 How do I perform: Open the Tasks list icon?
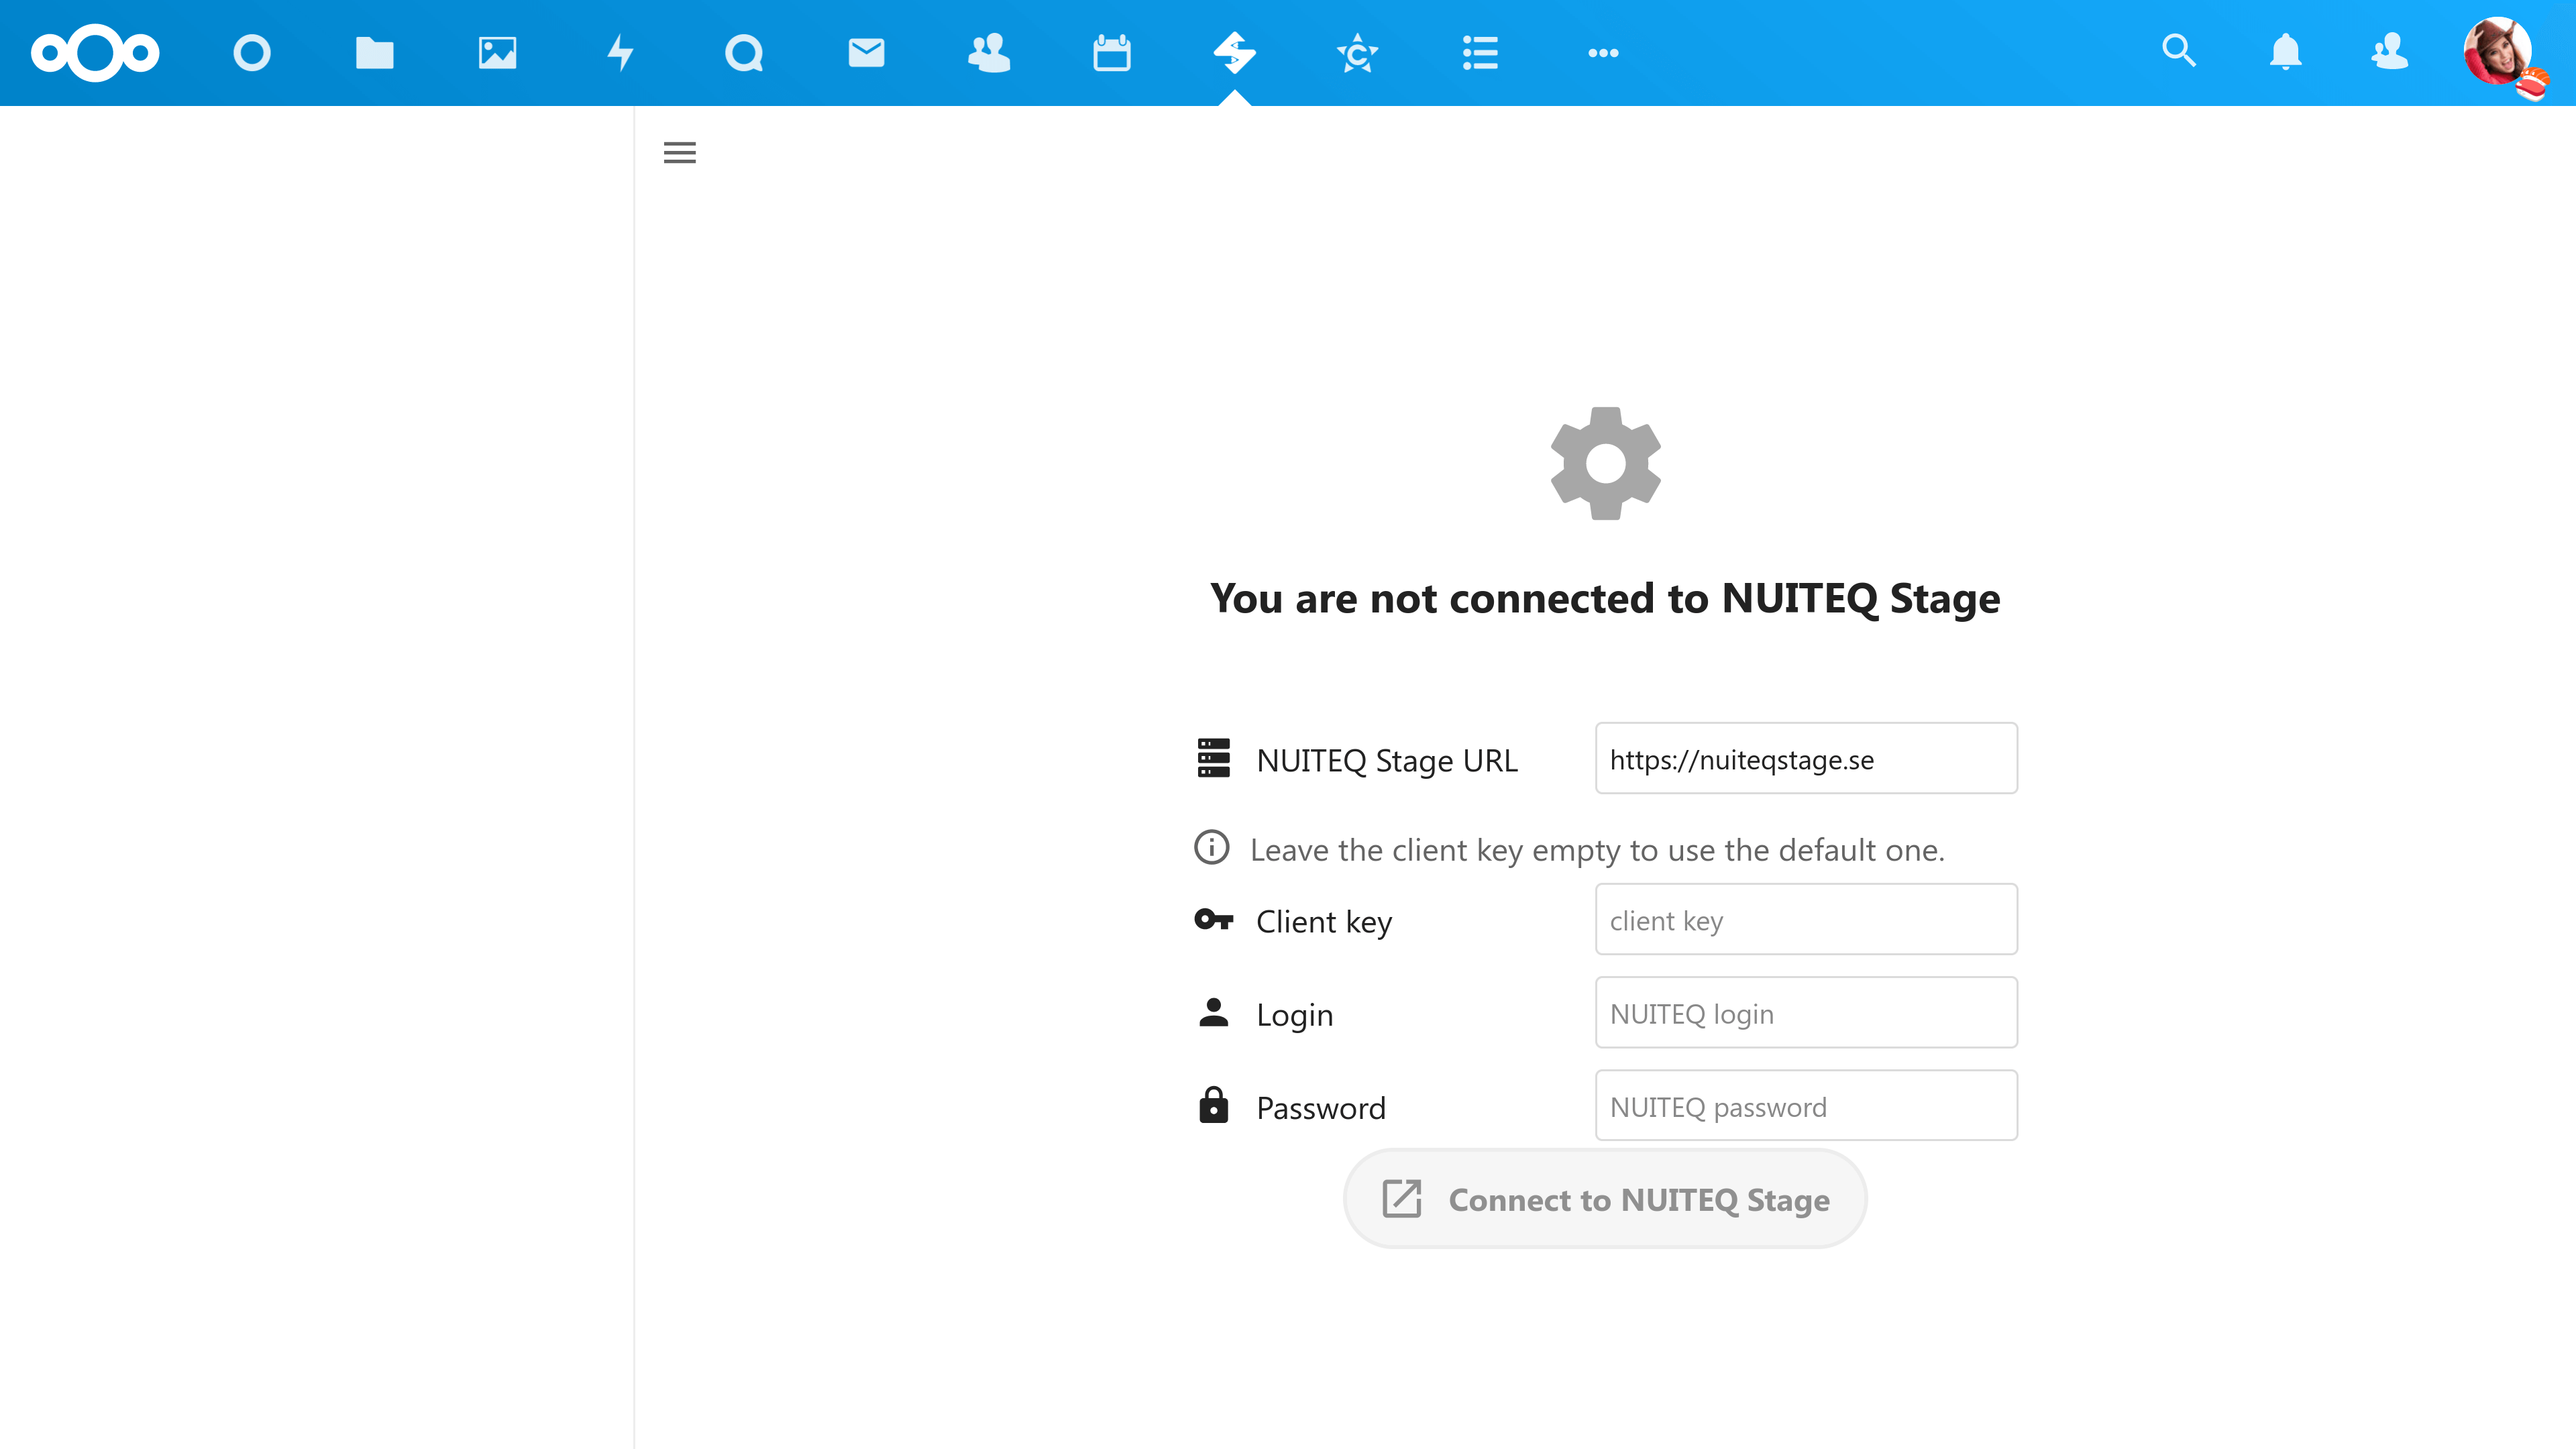point(1481,53)
